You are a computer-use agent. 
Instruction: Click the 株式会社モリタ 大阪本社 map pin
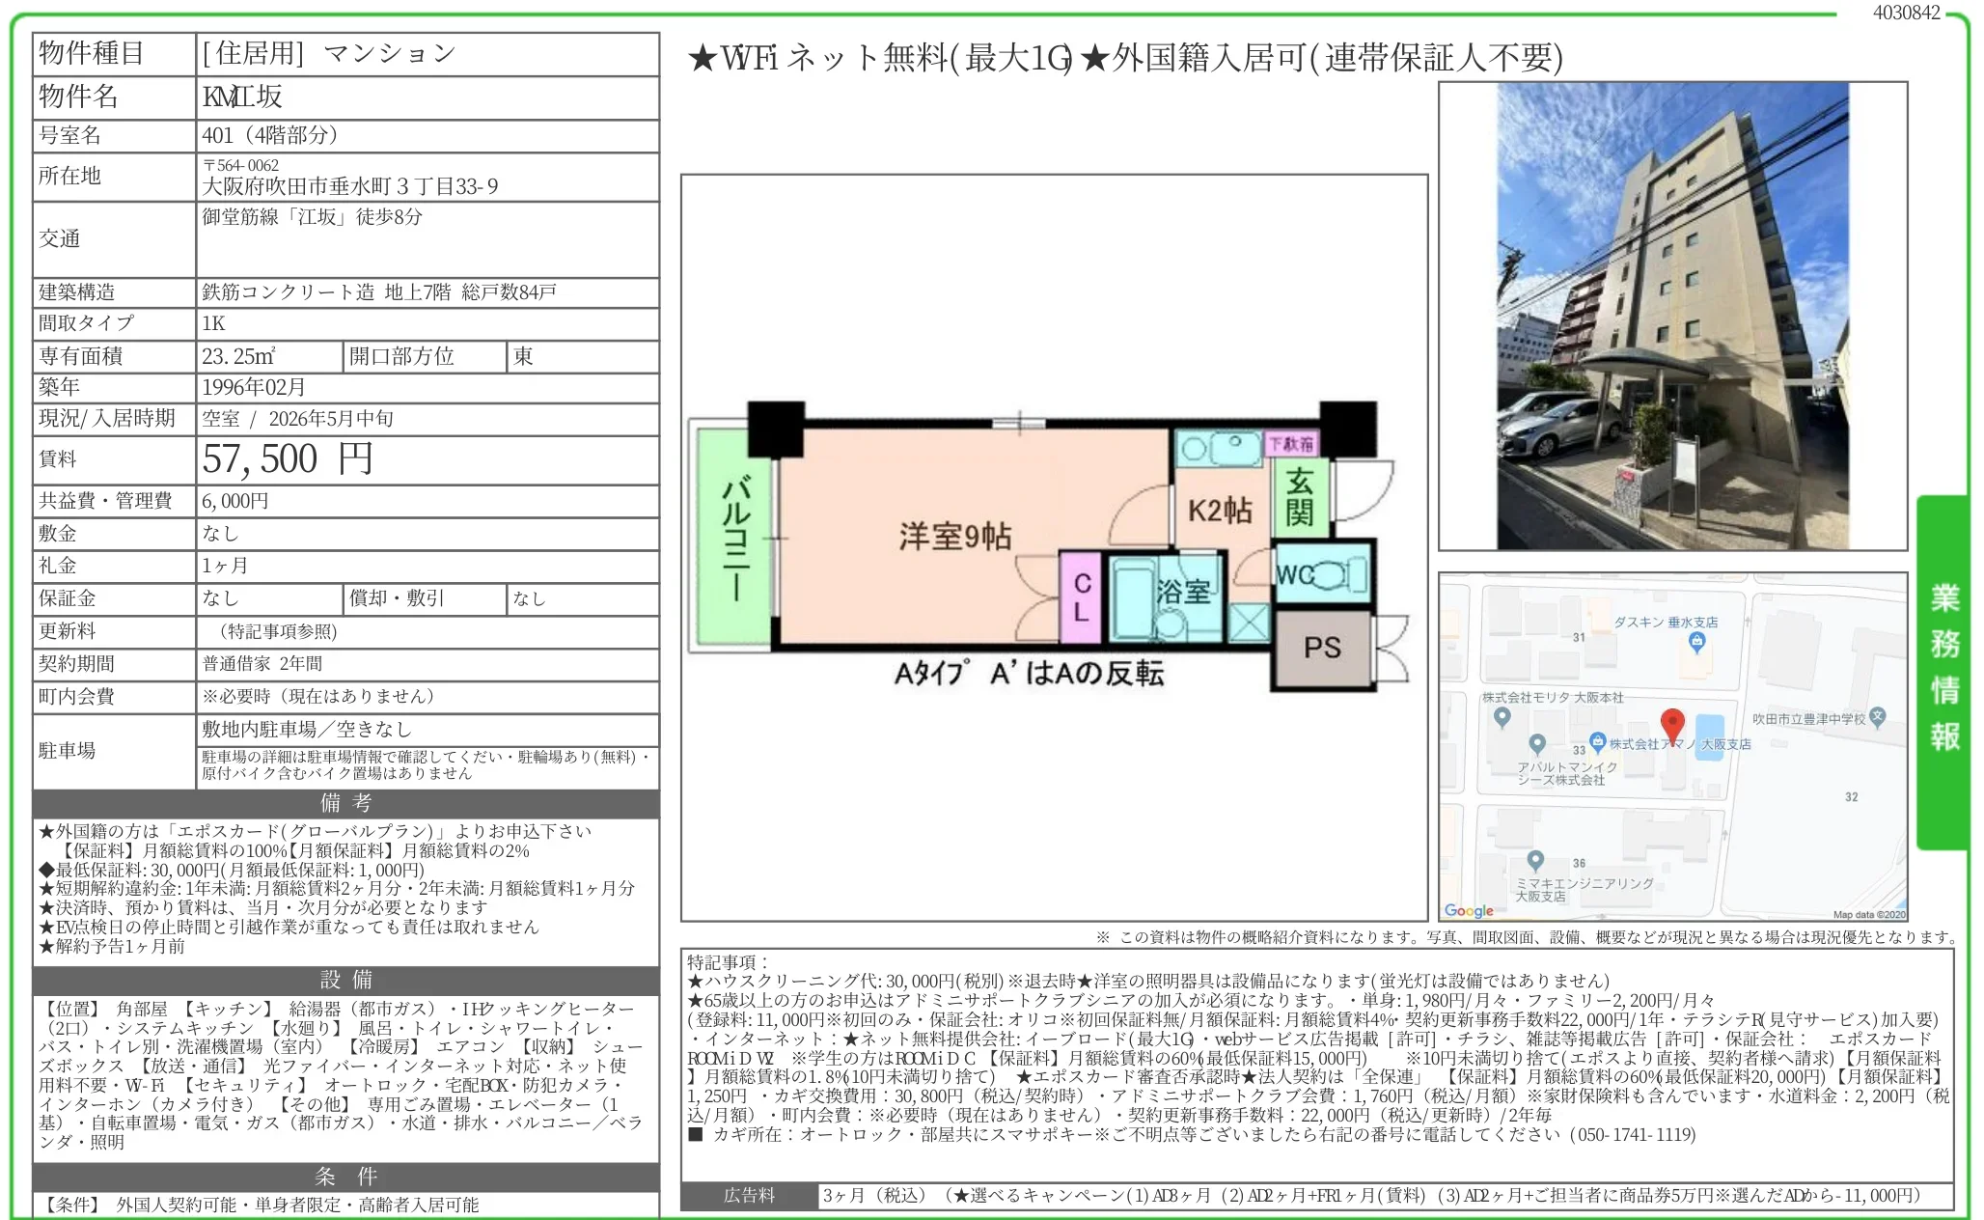click(1502, 716)
